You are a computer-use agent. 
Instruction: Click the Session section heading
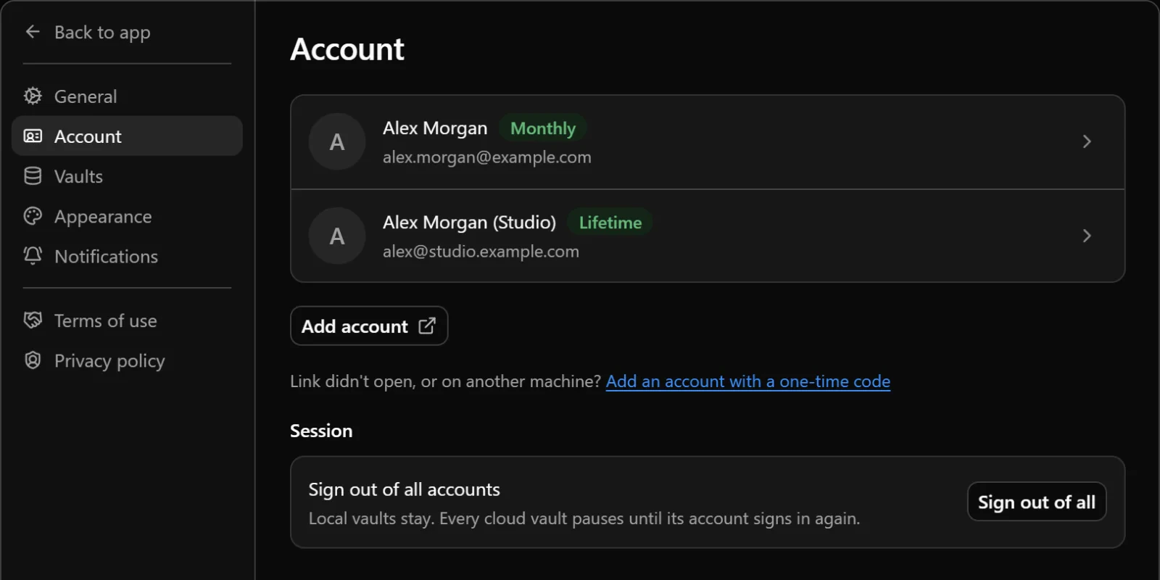(321, 431)
